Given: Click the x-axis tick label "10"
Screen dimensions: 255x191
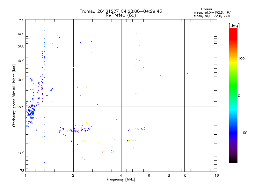Looking at the screenshot, I should click(x=184, y=175).
